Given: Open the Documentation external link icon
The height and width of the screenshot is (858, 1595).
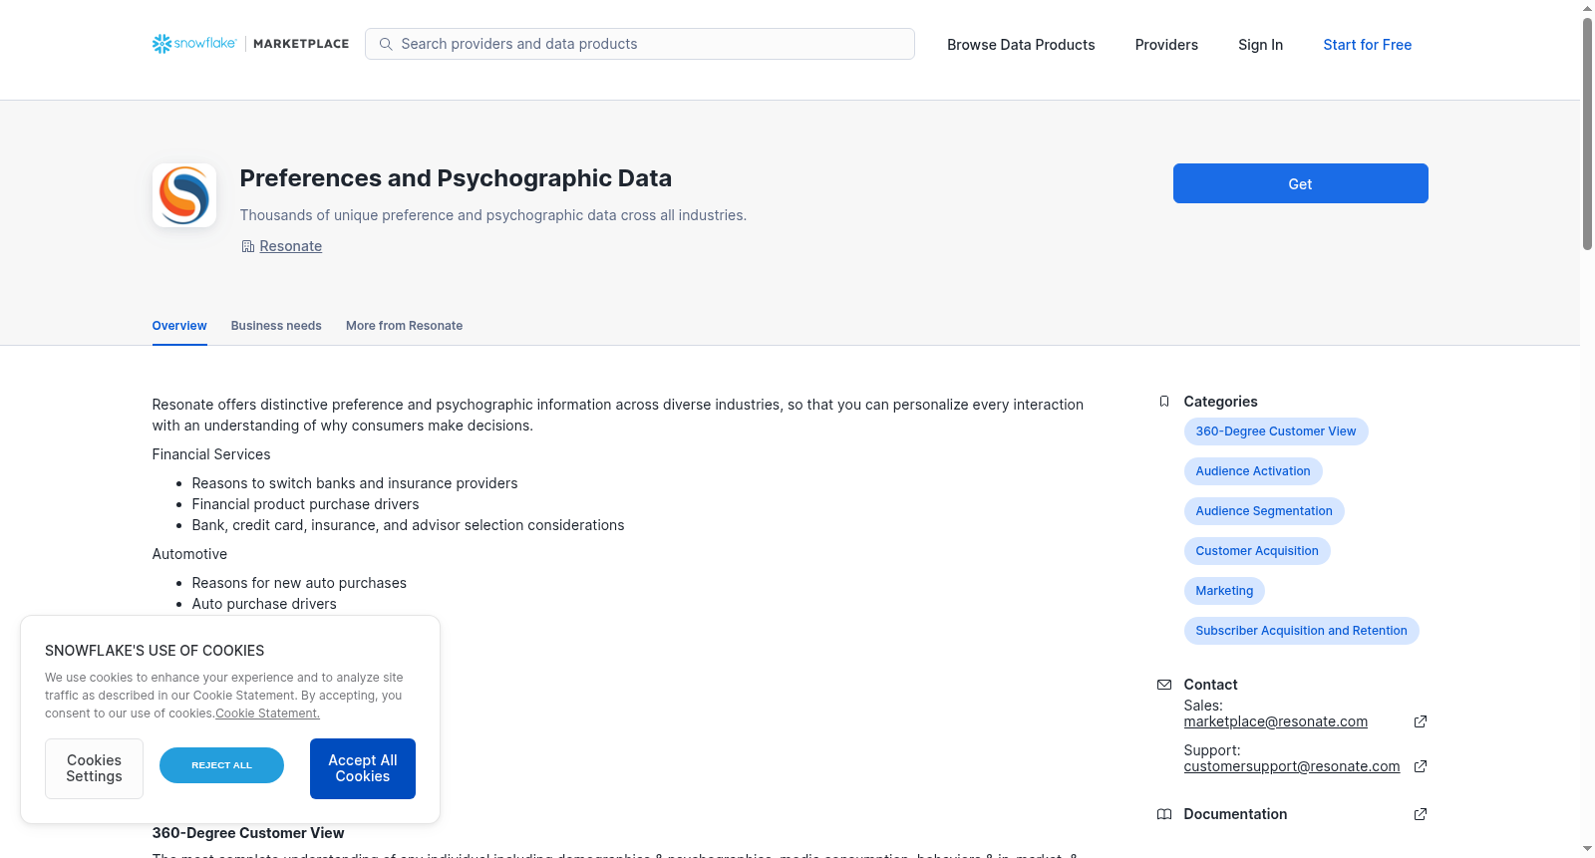Looking at the screenshot, I should point(1421,814).
